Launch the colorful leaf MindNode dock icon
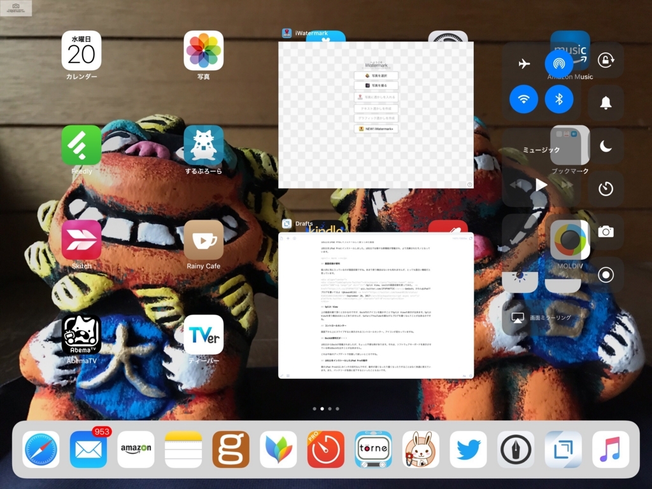652x489 pixels. 279,450
